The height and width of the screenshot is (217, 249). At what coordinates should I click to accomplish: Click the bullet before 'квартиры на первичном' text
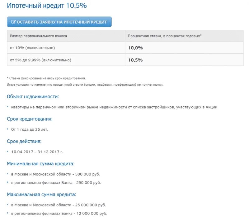[x=8, y=107]
